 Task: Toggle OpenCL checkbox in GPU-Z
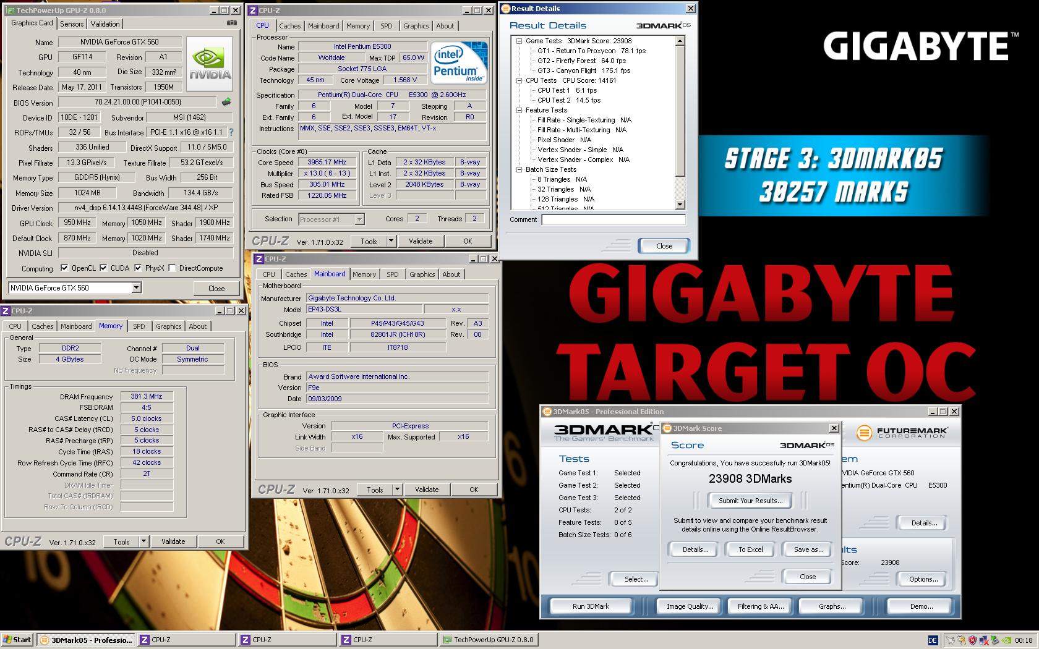pos(64,268)
